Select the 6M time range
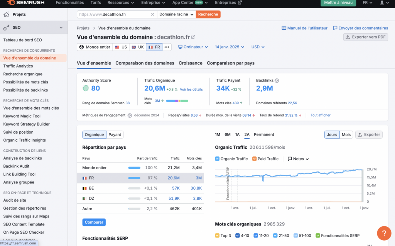Viewport: 395px width, 246px height. (228, 134)
